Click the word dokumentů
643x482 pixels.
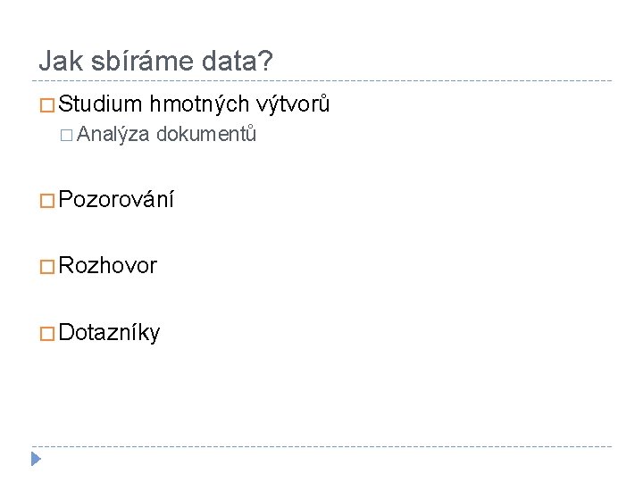(206, 135)
